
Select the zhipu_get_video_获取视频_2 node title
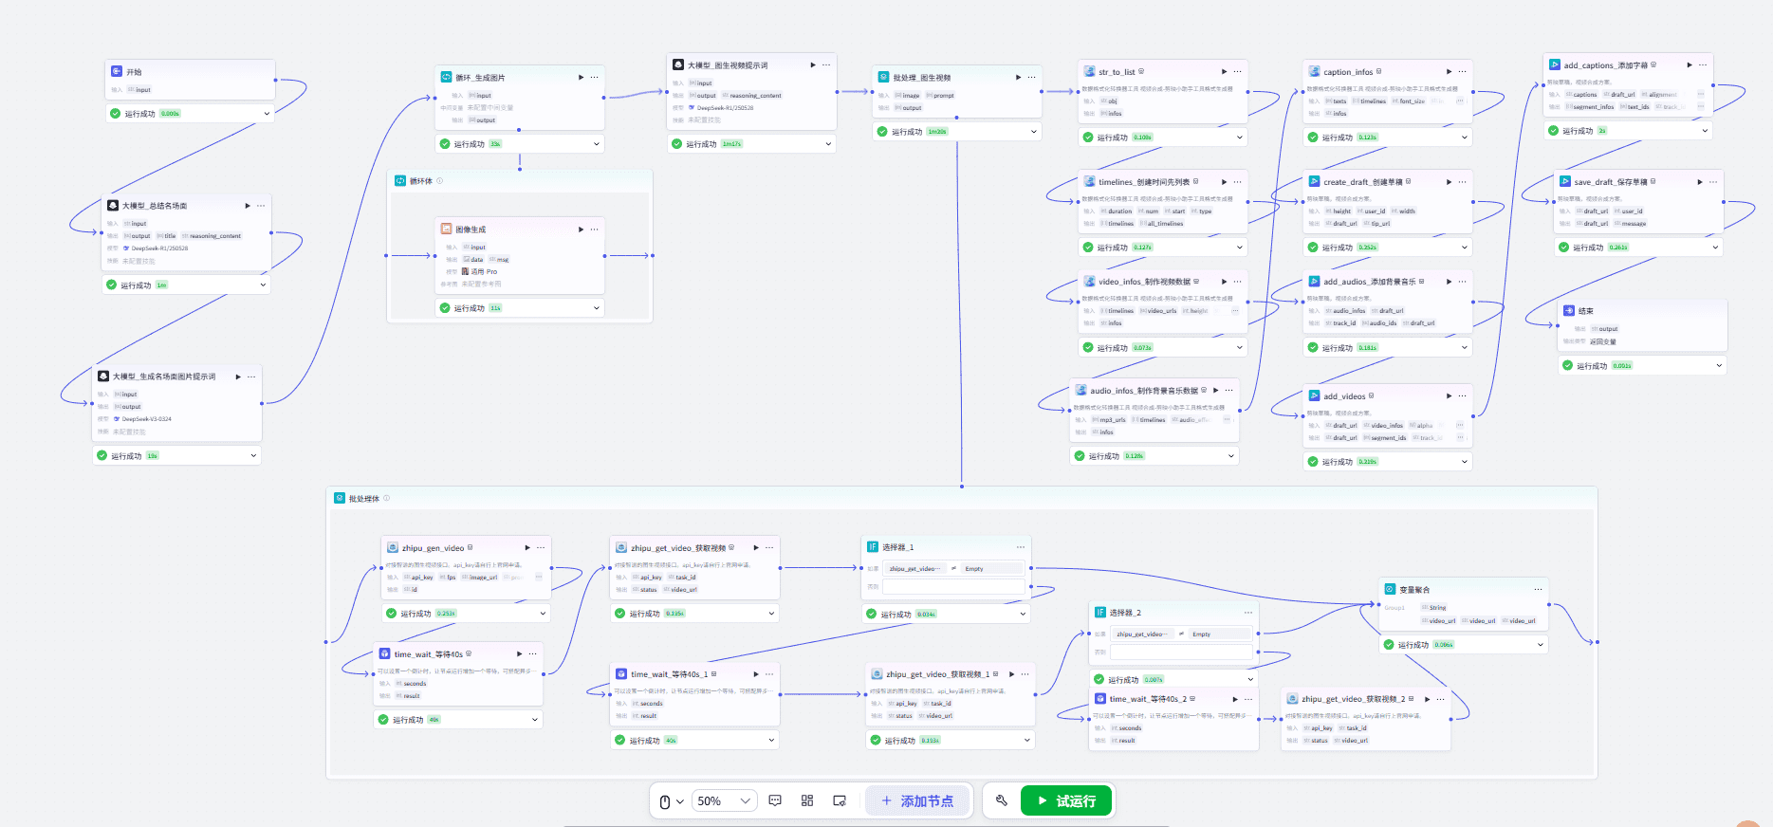(1353, 699)
